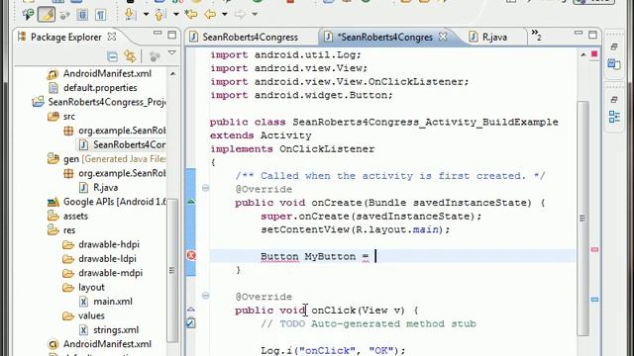Image resolution: width=634 pixels, height=356 pixels.
Task: Jump to red error marker in overview ruler
Action: 594,250
